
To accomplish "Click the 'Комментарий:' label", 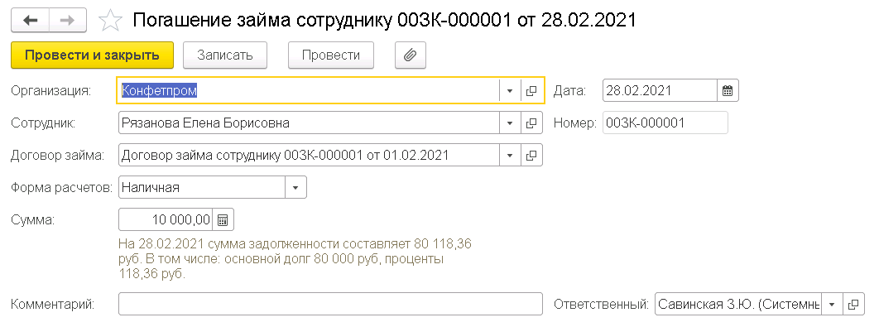I will coord(52,305).
